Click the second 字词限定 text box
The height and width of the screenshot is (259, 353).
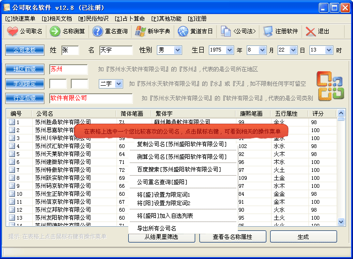tap(79, 84)
